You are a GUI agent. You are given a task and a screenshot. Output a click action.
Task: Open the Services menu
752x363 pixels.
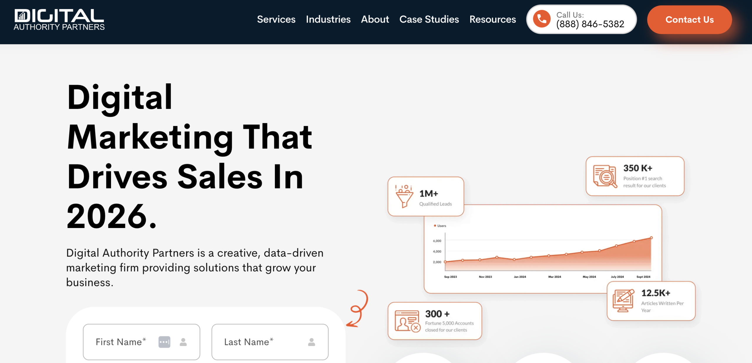click(x=276, y=19)
